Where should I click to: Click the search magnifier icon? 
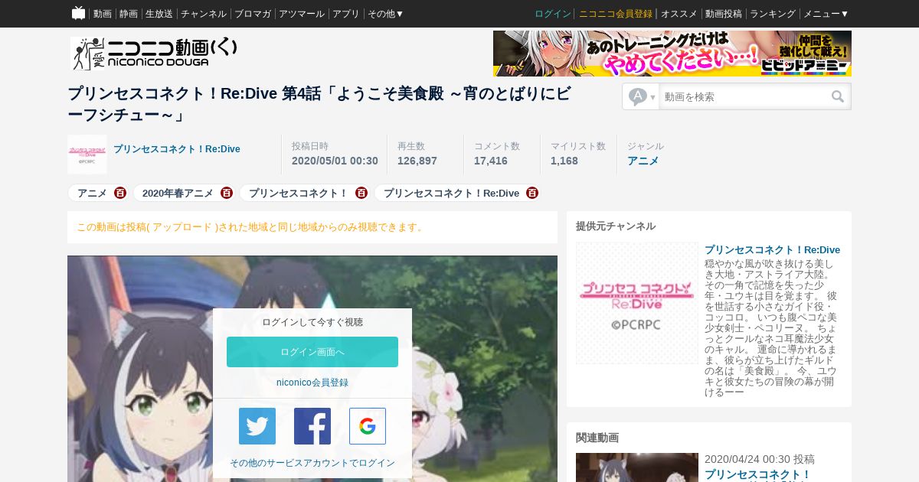[838, 96]
